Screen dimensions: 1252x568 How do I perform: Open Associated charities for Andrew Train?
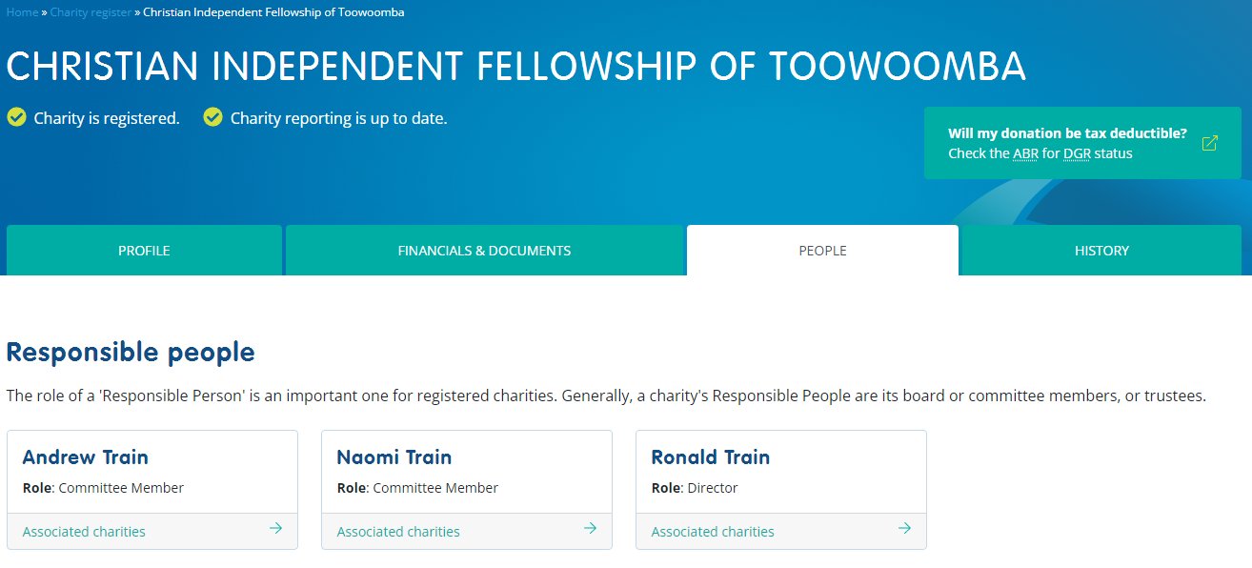click(x=84, y=532)
